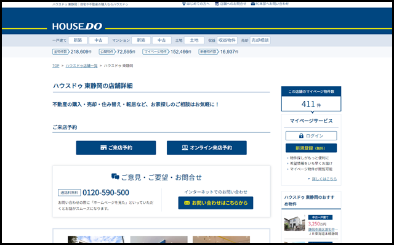Click the envelope icon on the inquiry button

point(187,203)
